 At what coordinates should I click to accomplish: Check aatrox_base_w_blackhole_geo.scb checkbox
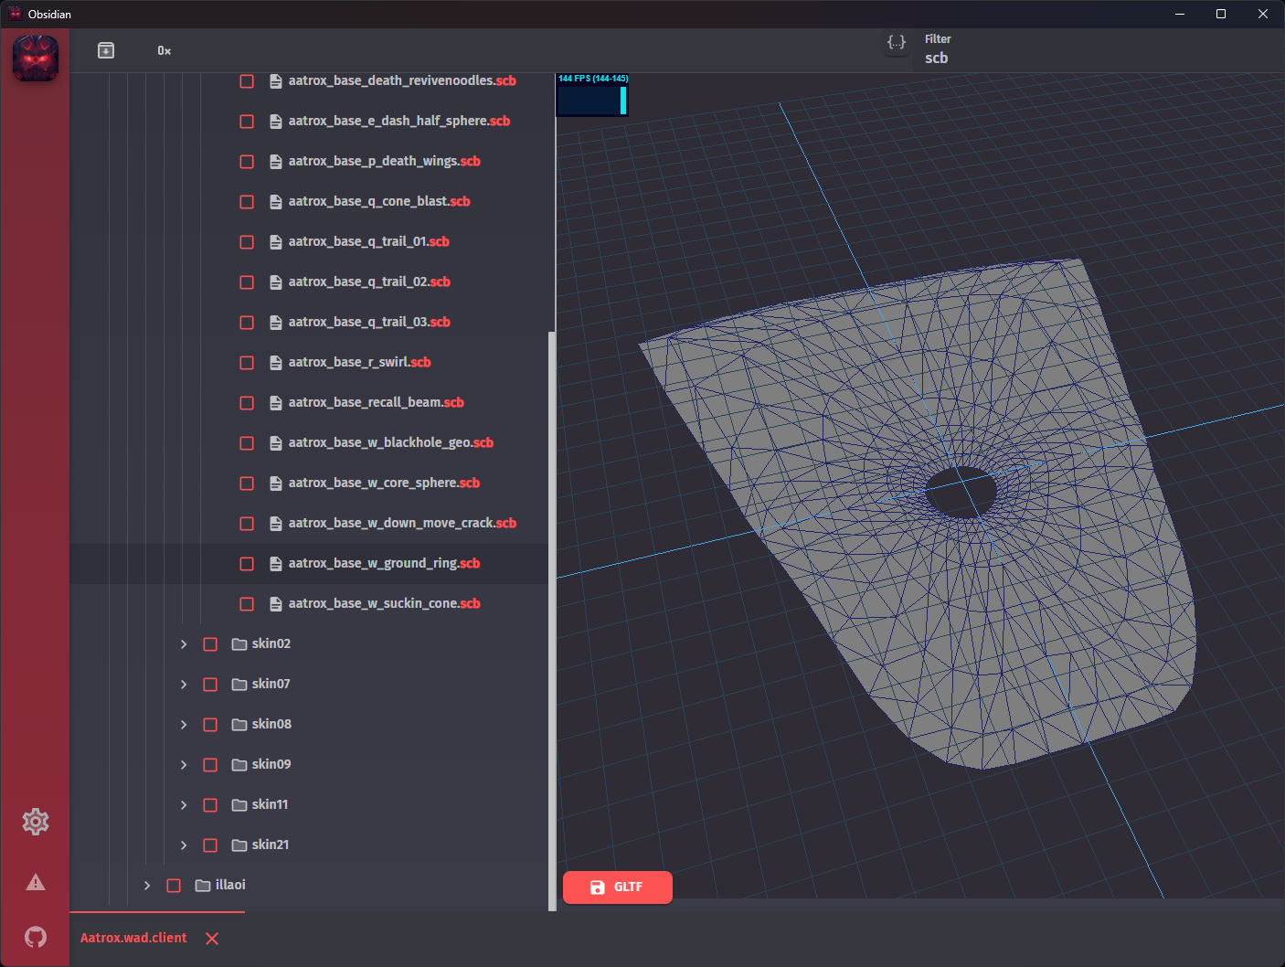pyautogui.click(x=247, y=443)
